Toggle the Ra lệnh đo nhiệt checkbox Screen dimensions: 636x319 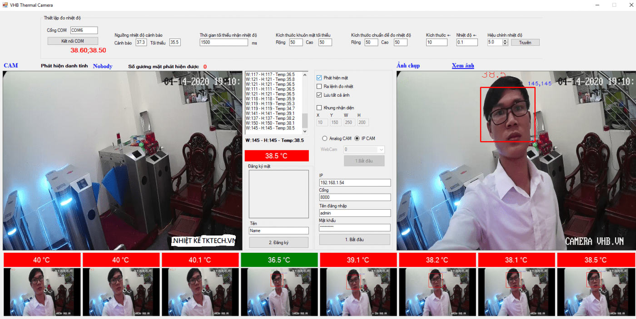coord(319,87)
